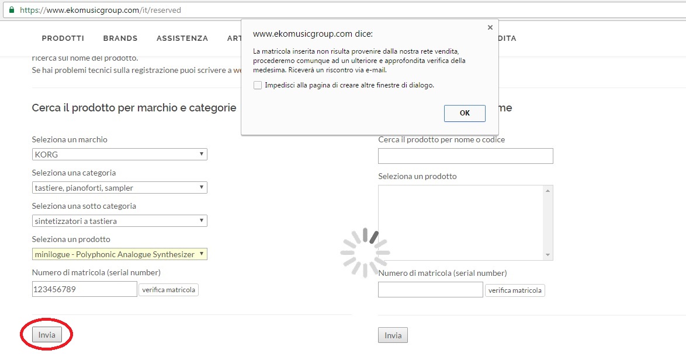686x354 pixels.
Task: Focus 'Cerca il prodotto per nome o codice' field
Action: coord(466,156)
